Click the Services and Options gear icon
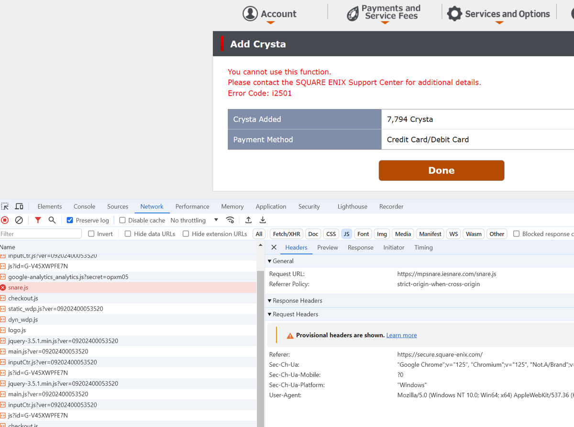The height and width of the screenshot is (427, 574). click(x=454, y=13)
